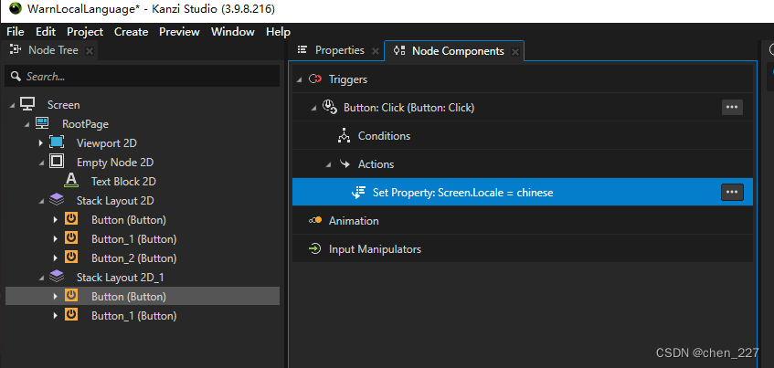Select Empty Node 2D in tree
The image size is (774, 368).
[115, 162]
